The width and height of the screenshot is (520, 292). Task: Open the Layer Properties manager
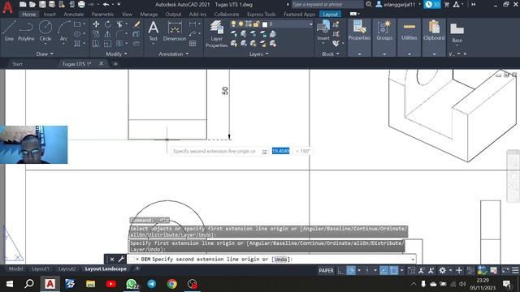coord(217,34)
